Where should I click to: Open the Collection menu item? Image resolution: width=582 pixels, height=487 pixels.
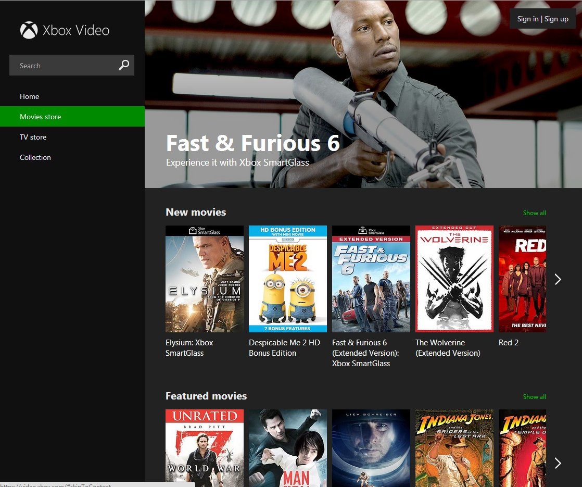click(x=35, y=157)
